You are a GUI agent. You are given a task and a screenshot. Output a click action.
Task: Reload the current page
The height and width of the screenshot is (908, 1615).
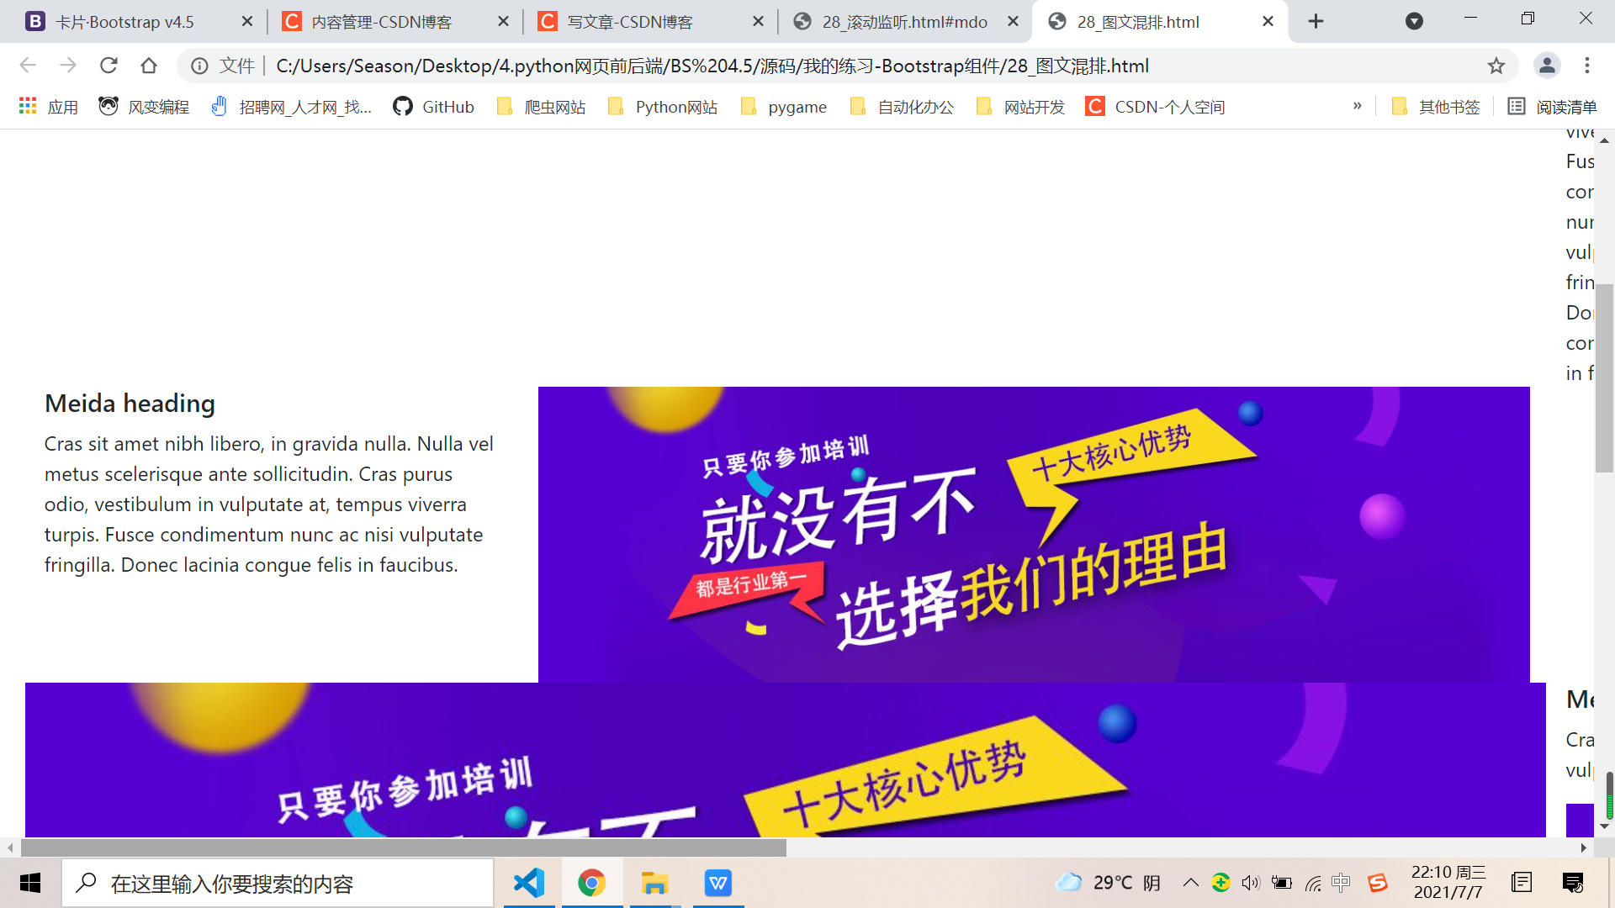pos(109,65)
